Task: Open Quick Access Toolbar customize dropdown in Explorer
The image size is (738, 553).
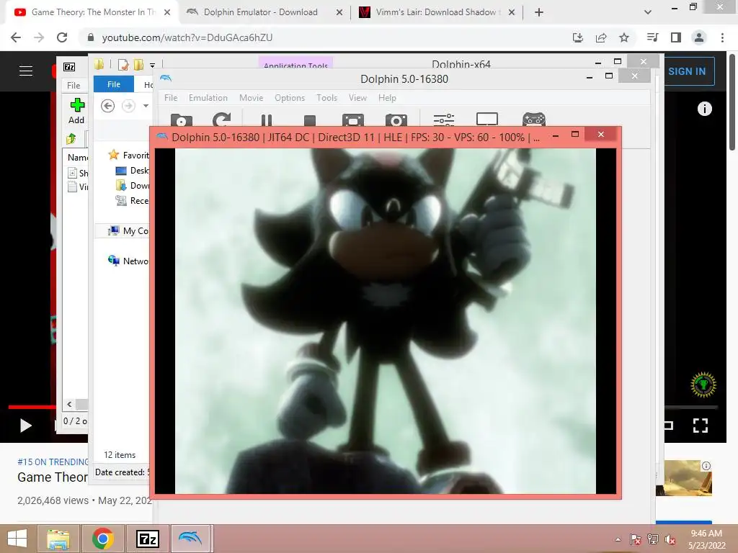Action: point(153,66)
